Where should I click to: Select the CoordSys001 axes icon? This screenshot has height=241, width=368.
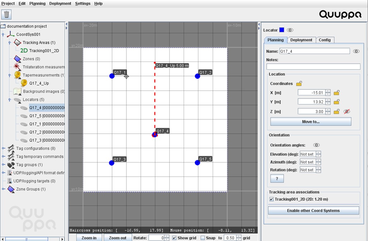pyautogui.click(x=11, y=34)
